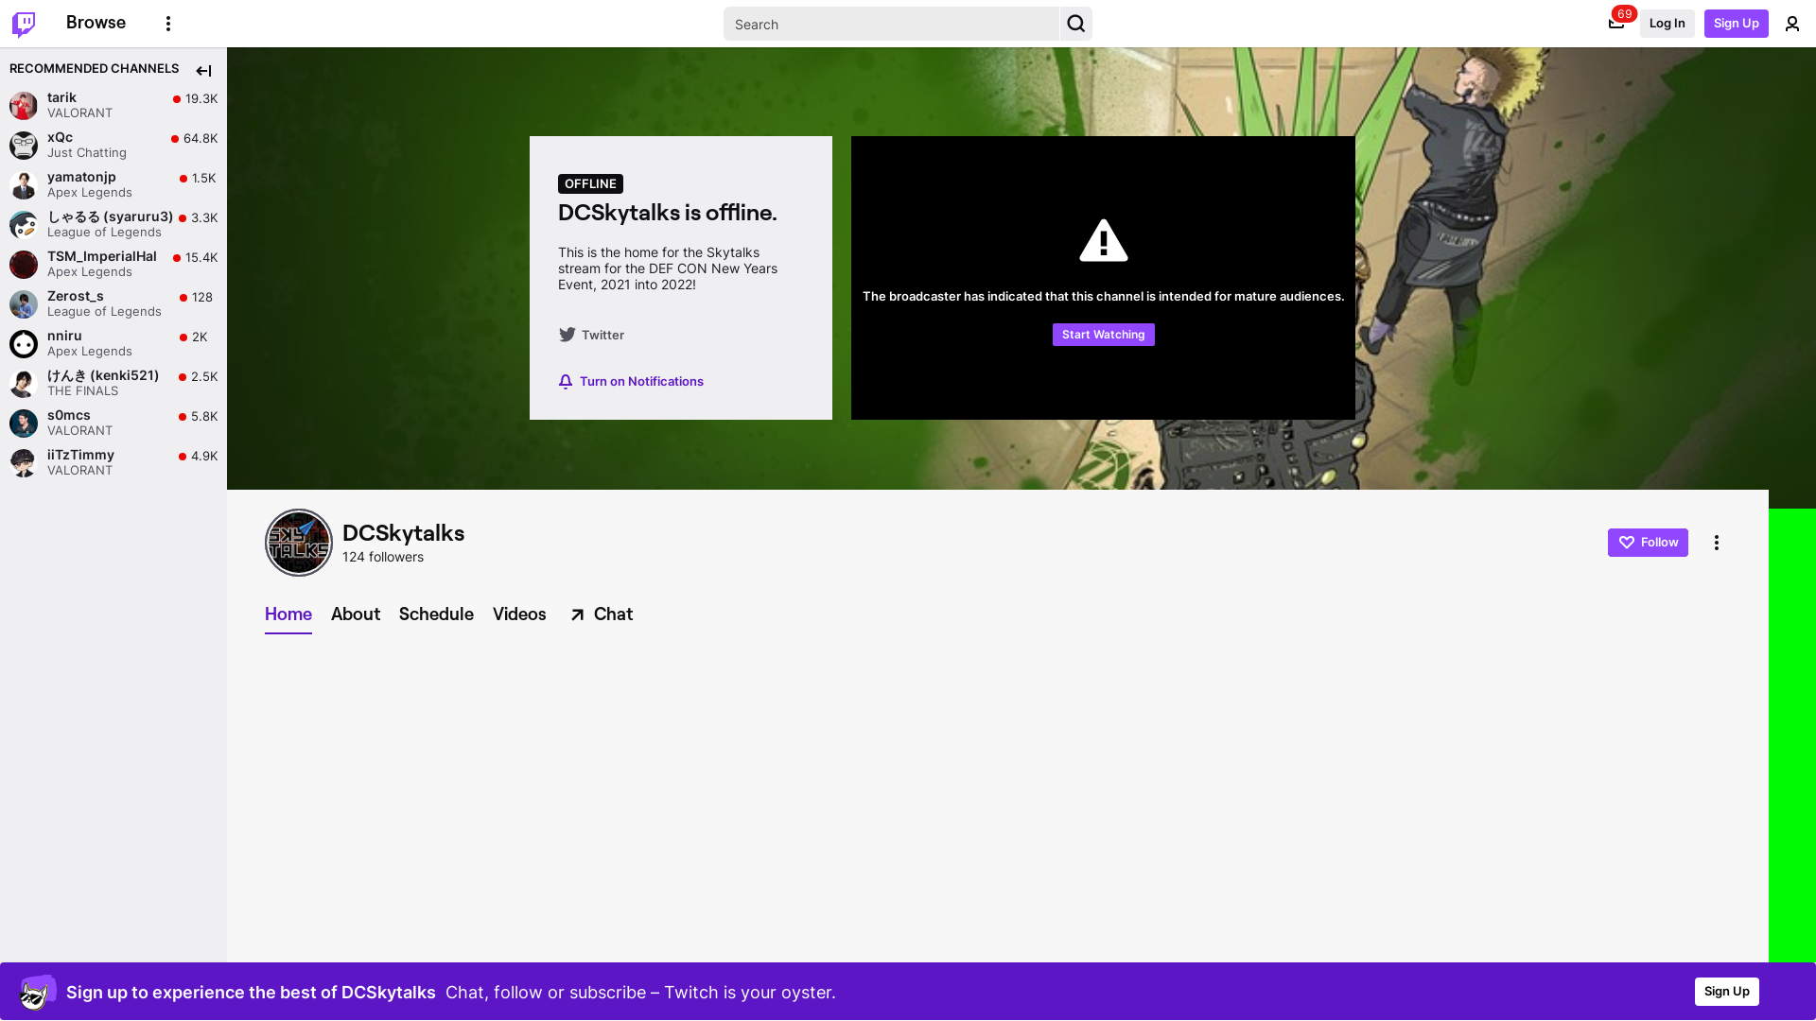
Task: Click the DCSkytalks channel title
Action: pos(403,533)
